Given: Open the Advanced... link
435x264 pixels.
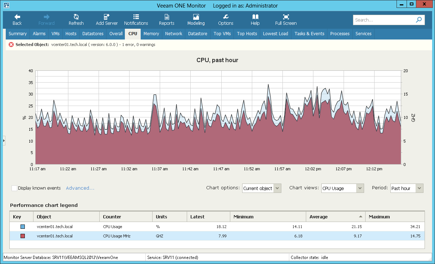Looking at the screenshot, I should click(x=80, y=188).
